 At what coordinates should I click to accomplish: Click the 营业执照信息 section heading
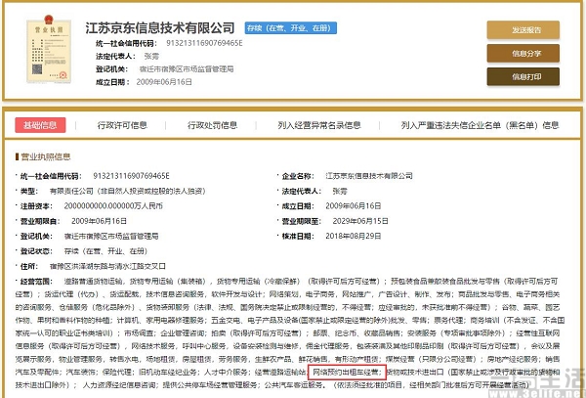tap(46, 156)
